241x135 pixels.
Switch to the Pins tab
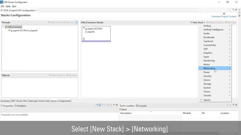click(25, 101)
